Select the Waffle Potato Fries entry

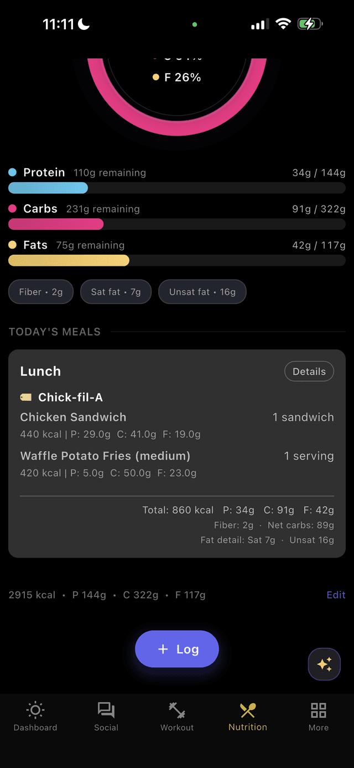tap(105, 456)
